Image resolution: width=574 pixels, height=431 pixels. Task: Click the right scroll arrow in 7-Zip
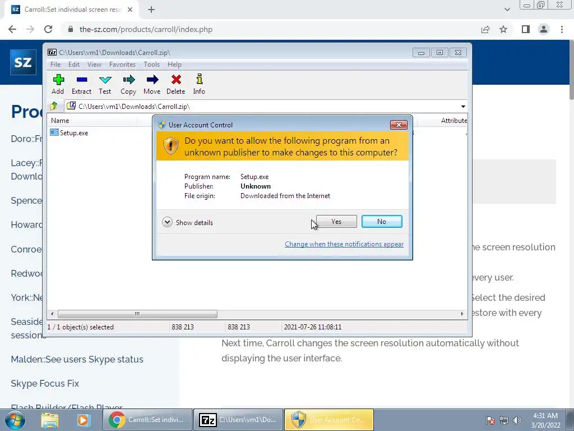tap(462, 314)
